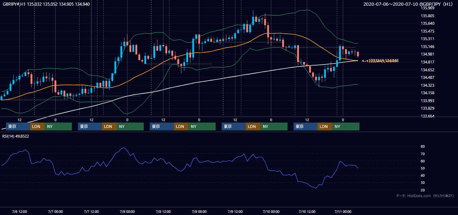Select the leftmost 東京 session block
Image resolution: width=458 pixels, height=215 pixels.
pos(18,126)
